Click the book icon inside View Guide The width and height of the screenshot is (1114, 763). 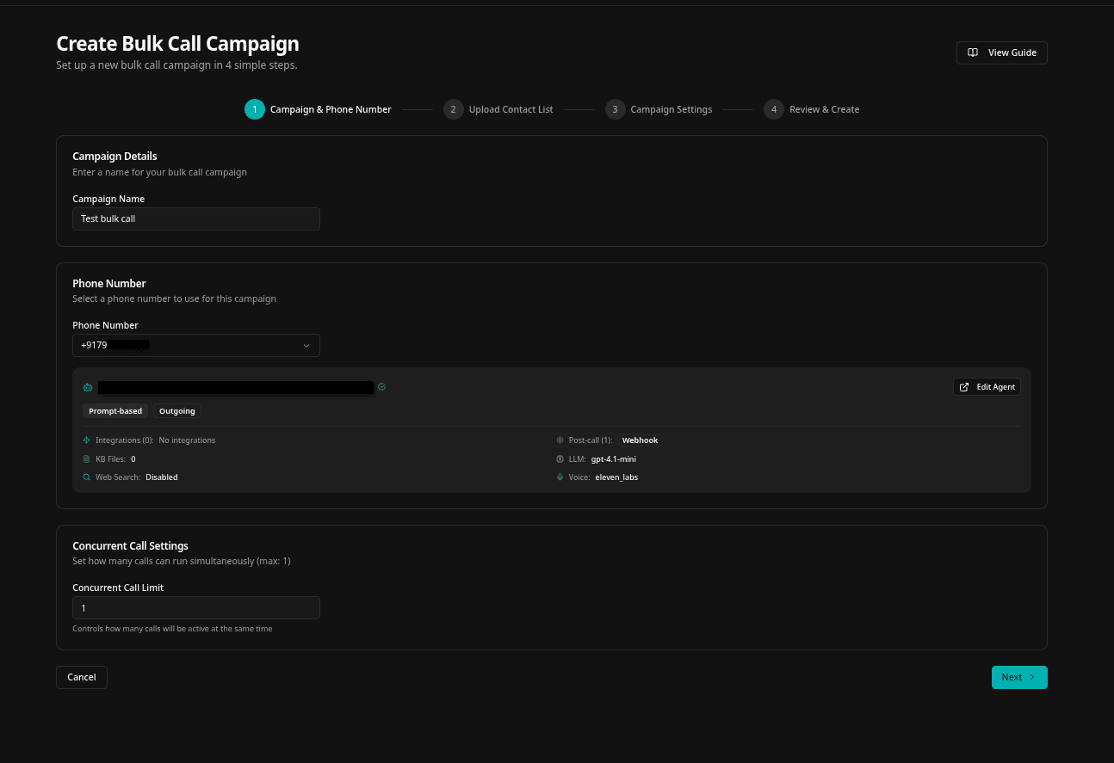tap(973, 52)
